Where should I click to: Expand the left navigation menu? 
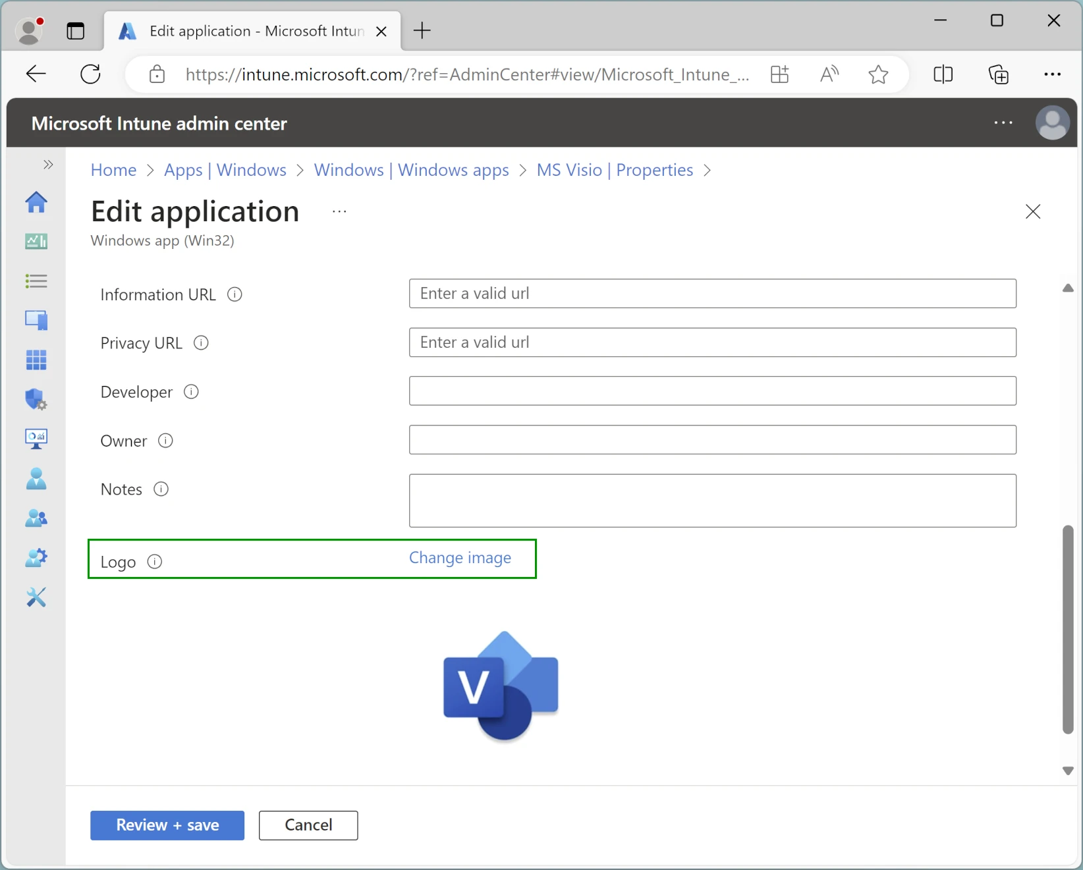(x=48, y=165)
